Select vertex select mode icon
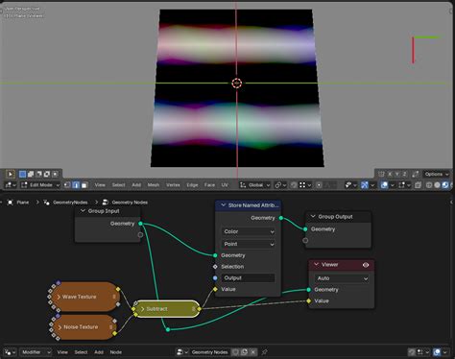The height and width of the screenshot is (359, 455). click(x=67, y=185)
